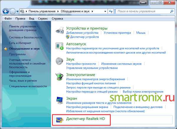Open recent pages dropdown next to navigation arrows

[17, 11]
